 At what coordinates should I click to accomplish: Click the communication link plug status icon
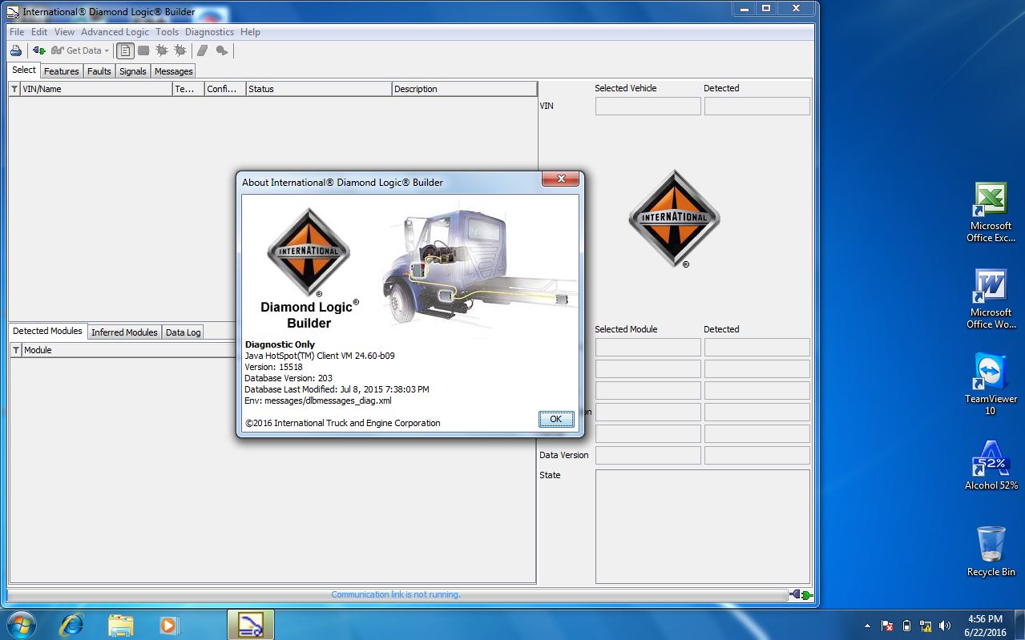click(x=801, y=595)
